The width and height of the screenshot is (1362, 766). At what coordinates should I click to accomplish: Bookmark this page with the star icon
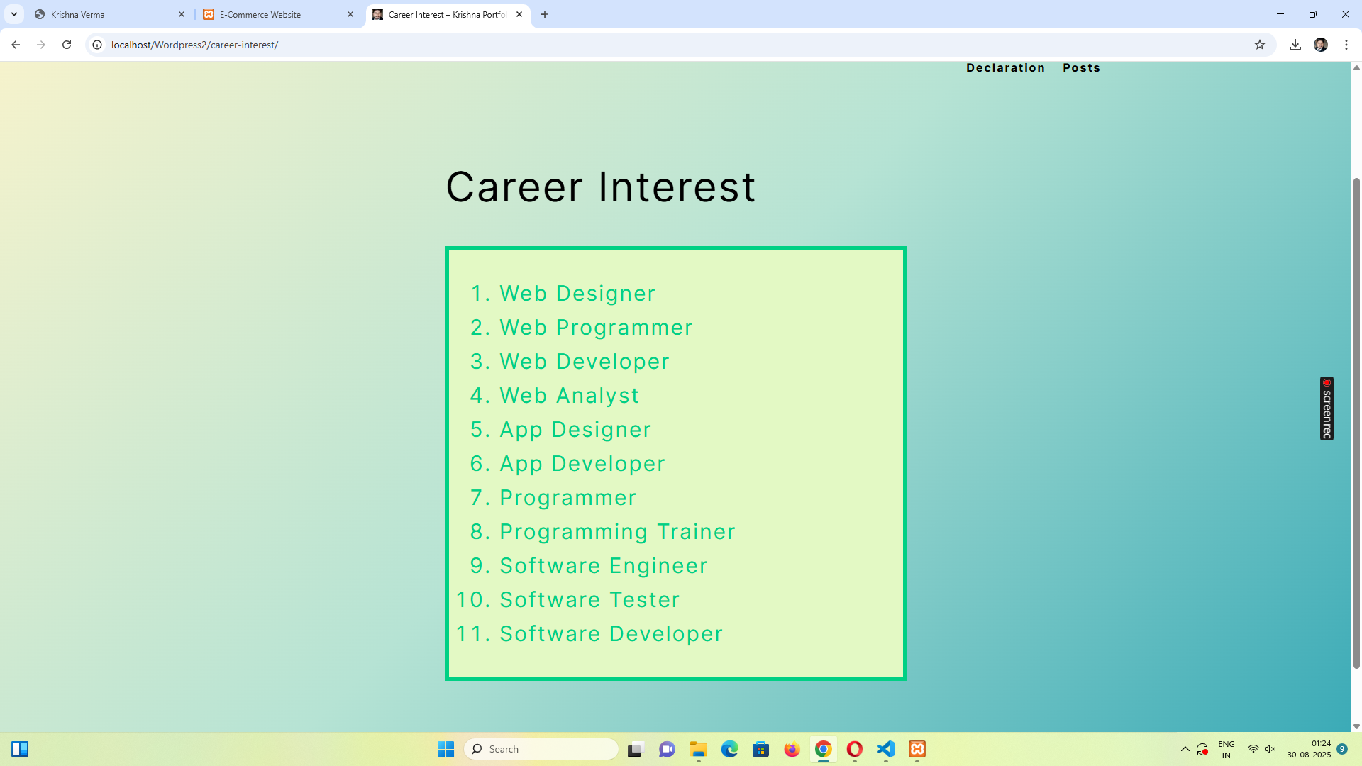[x=1260, y=45]
